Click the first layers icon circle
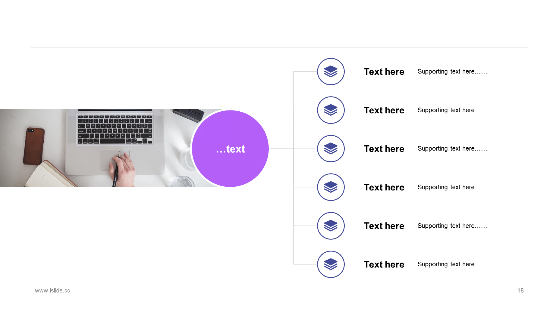The image size is (559, 314). 331,72
